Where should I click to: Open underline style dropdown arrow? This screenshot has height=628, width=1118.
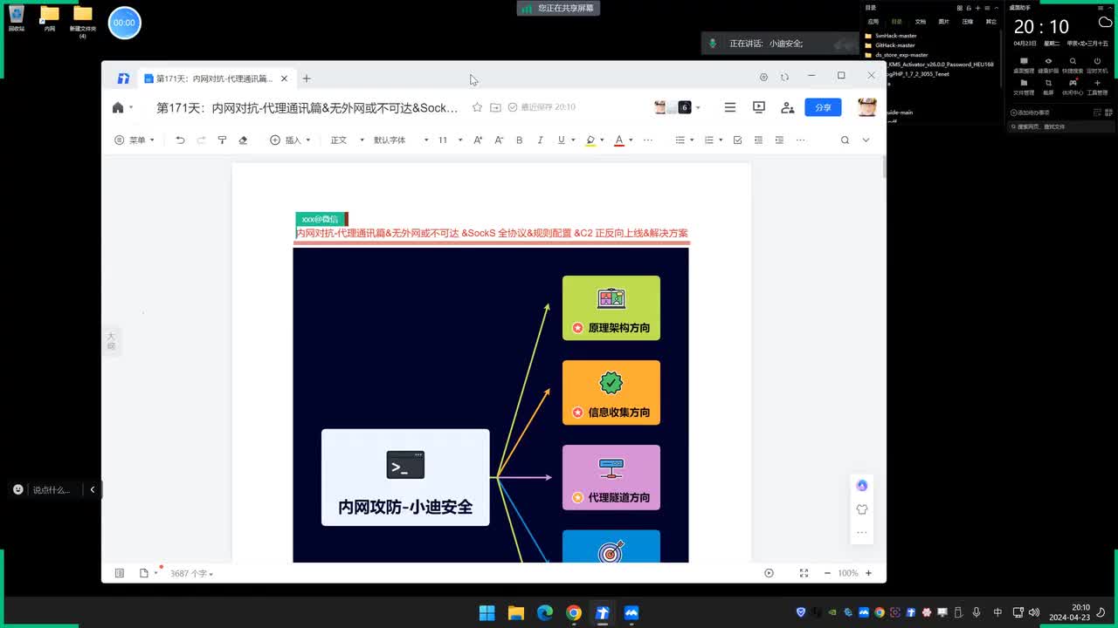pyautogui.click(x=573, y=140)
